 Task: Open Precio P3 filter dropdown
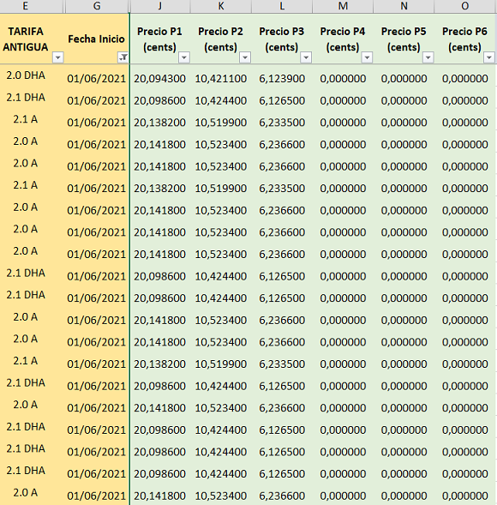[306, 57]
